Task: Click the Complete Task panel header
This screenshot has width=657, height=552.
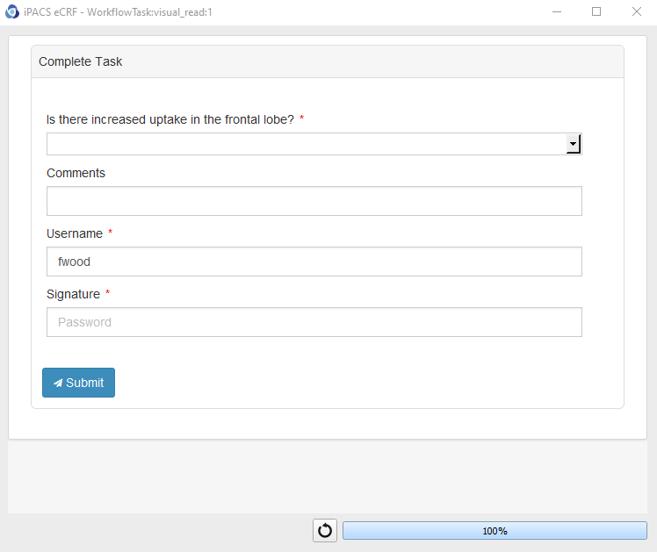Action: (x=327, y=62)
